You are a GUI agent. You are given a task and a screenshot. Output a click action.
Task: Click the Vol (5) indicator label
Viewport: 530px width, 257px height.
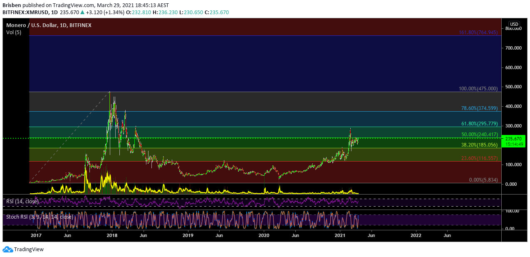(14, 32)
